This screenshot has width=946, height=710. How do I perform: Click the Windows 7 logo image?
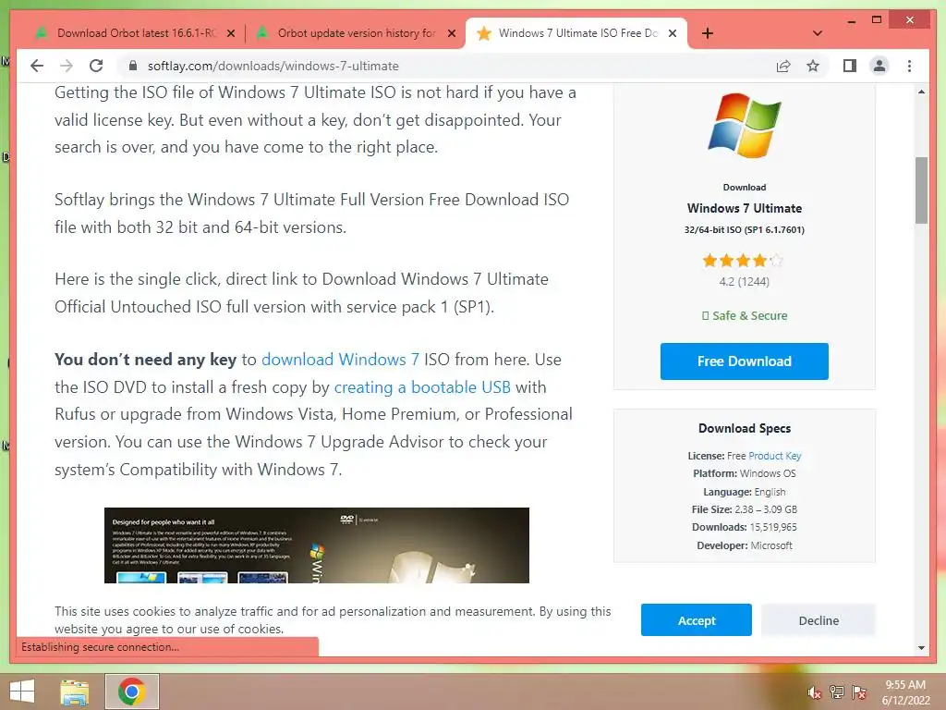(x=745, y=125)
